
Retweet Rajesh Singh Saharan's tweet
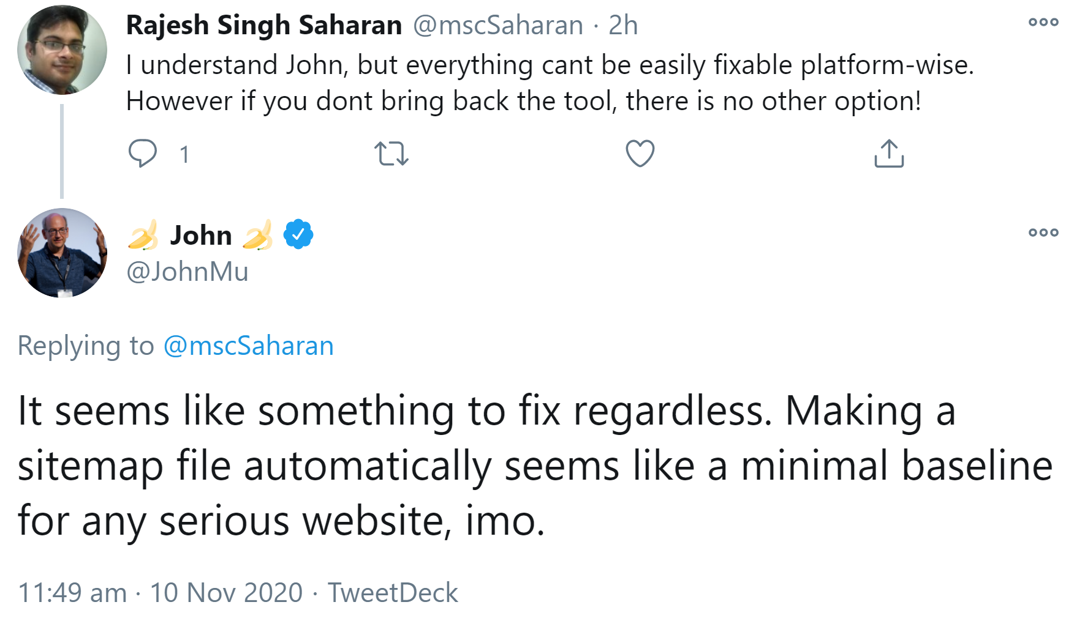[391, 154]
